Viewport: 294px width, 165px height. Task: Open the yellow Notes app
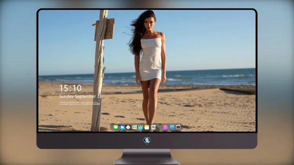pyautogui.click(x=147, y=127)
